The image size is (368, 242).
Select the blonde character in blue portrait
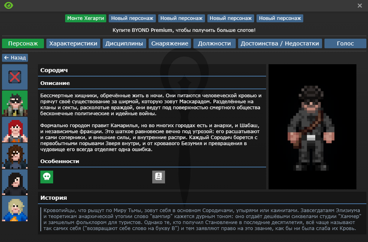coord(15,208)
